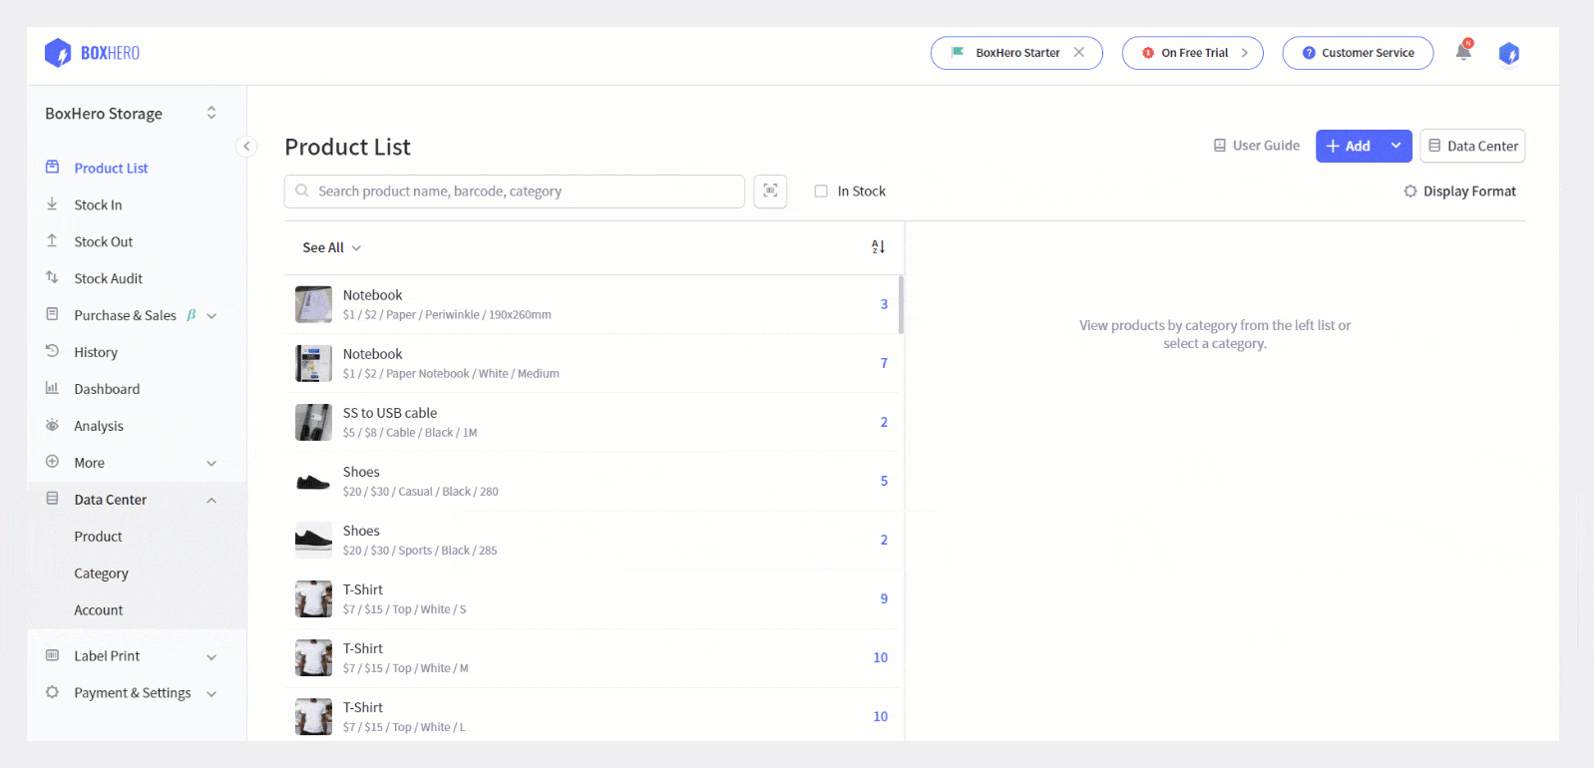Open Dashboard from the sidebar

coord(107,389)
